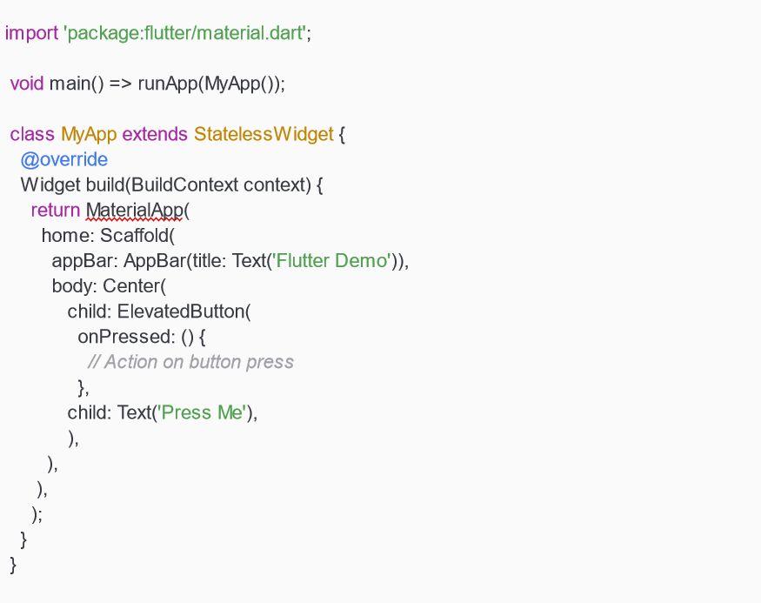Click the @override annotation
Screen dimensions: 761x603
[63, 160]
